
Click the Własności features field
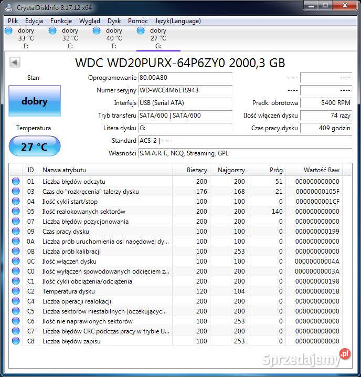pyautogui.click(x=245, y=153)
